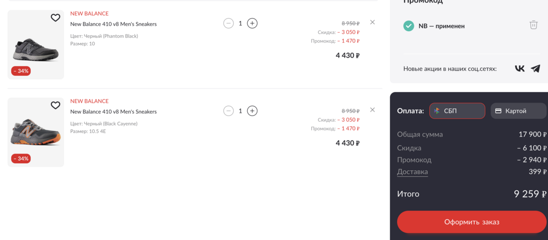Click the Оформить заказ button
Screen dimensions: 548x240
point(472,222)
